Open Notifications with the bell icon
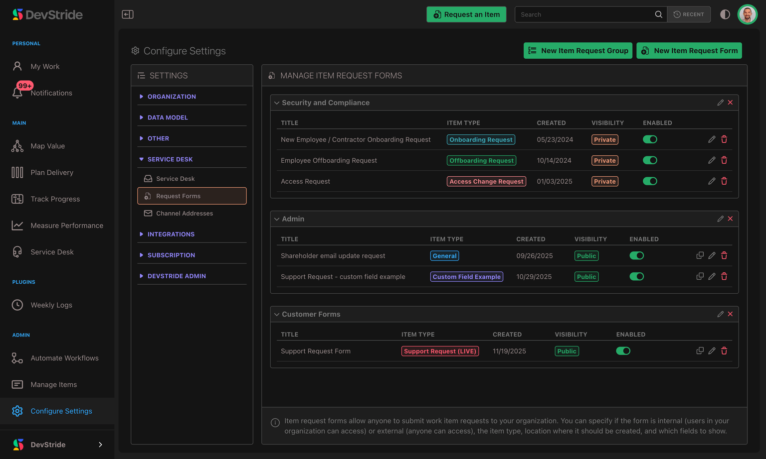The width and height of the screenshot is (766, 459). (x=17, y=93)
